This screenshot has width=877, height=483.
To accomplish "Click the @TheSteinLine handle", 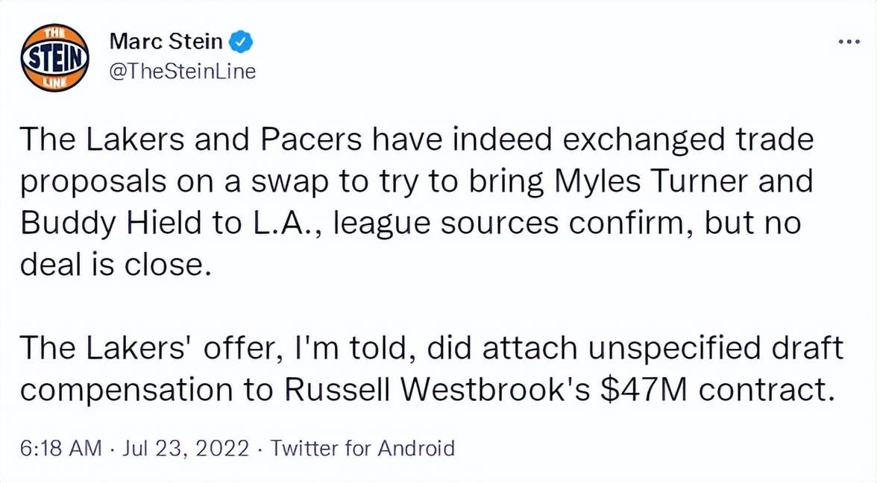I will click(182, 72).
